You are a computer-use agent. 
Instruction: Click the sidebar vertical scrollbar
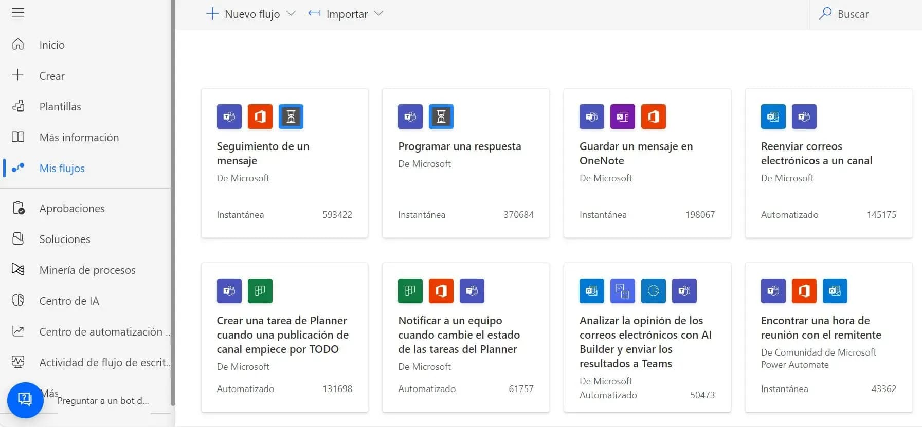pyautogui.click(x=173, y=203)
